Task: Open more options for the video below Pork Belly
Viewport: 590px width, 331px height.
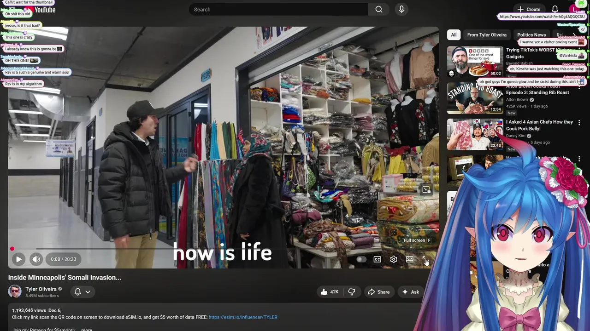Action: 579,159
